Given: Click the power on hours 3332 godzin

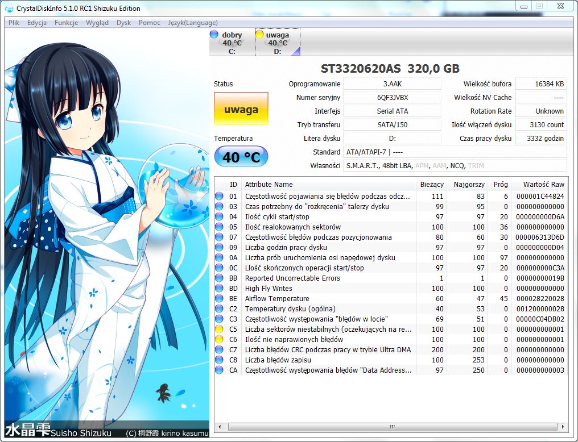Looking at the screenshot, I should pos(540,139).
